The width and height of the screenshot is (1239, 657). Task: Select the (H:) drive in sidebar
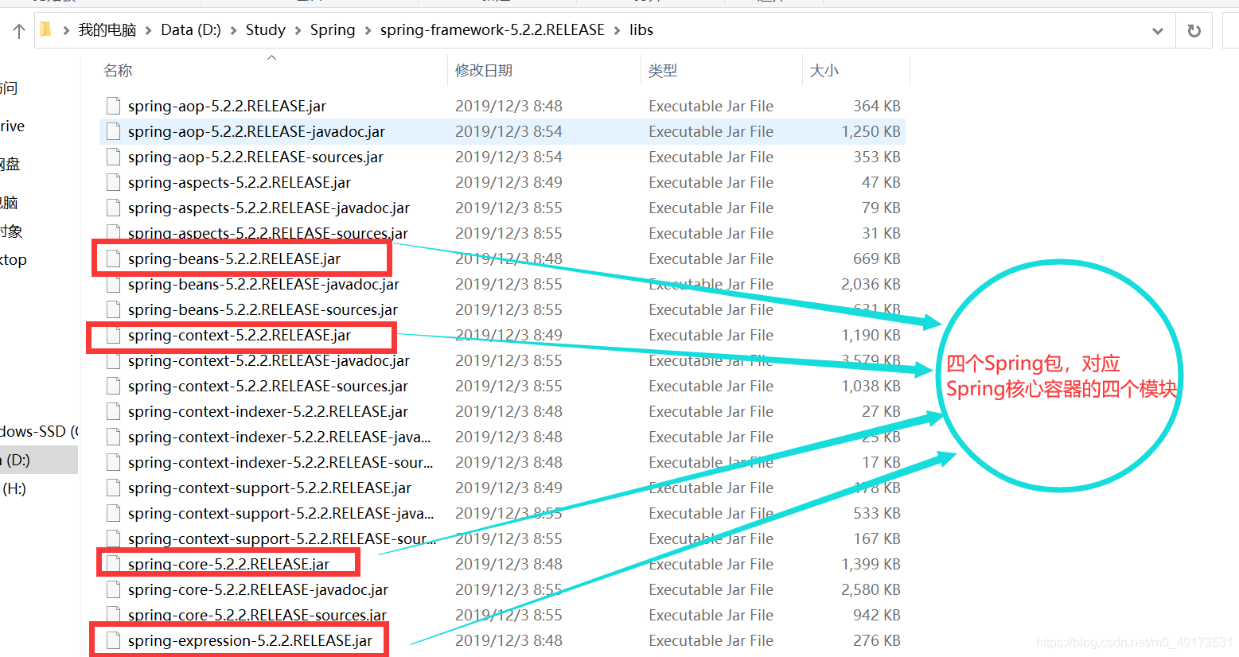pos(14,488)
